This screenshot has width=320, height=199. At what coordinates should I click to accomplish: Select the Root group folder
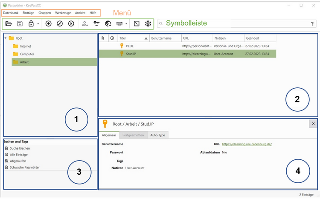pyautogui.click(x=16, y=38)
